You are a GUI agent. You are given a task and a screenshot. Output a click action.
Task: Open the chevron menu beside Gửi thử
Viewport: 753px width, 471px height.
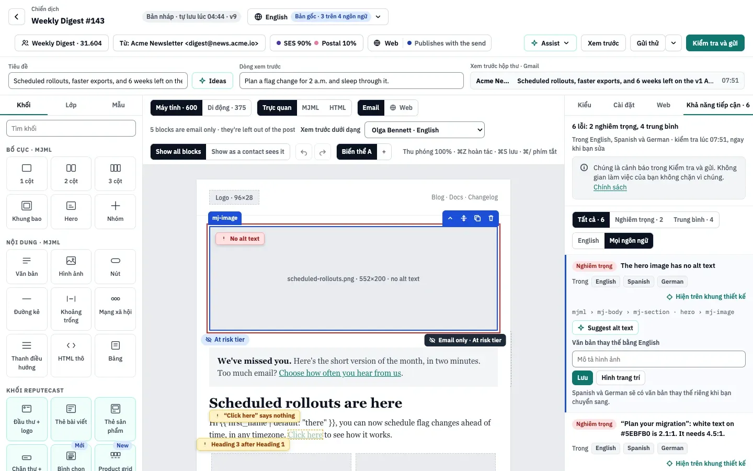(674, 43)
